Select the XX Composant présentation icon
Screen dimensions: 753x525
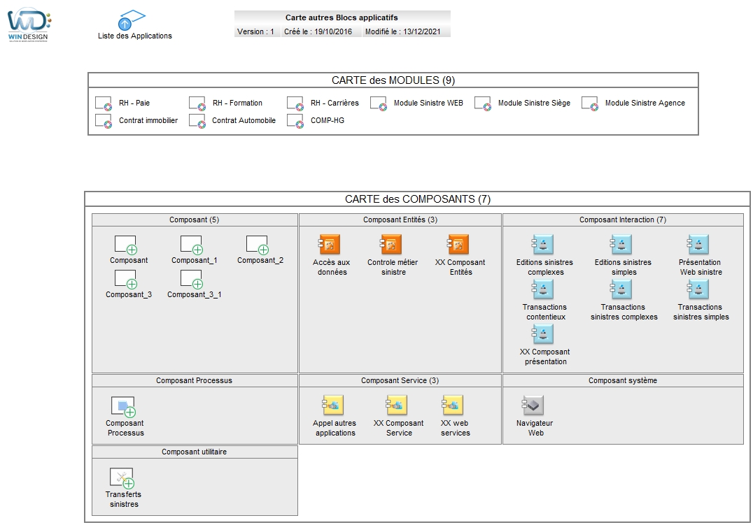click(x=542, y=334)
